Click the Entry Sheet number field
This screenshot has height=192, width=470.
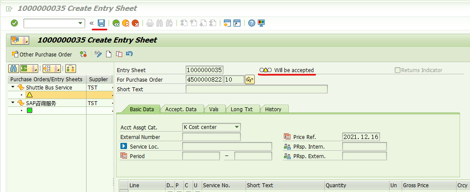[x=204, y=70]
